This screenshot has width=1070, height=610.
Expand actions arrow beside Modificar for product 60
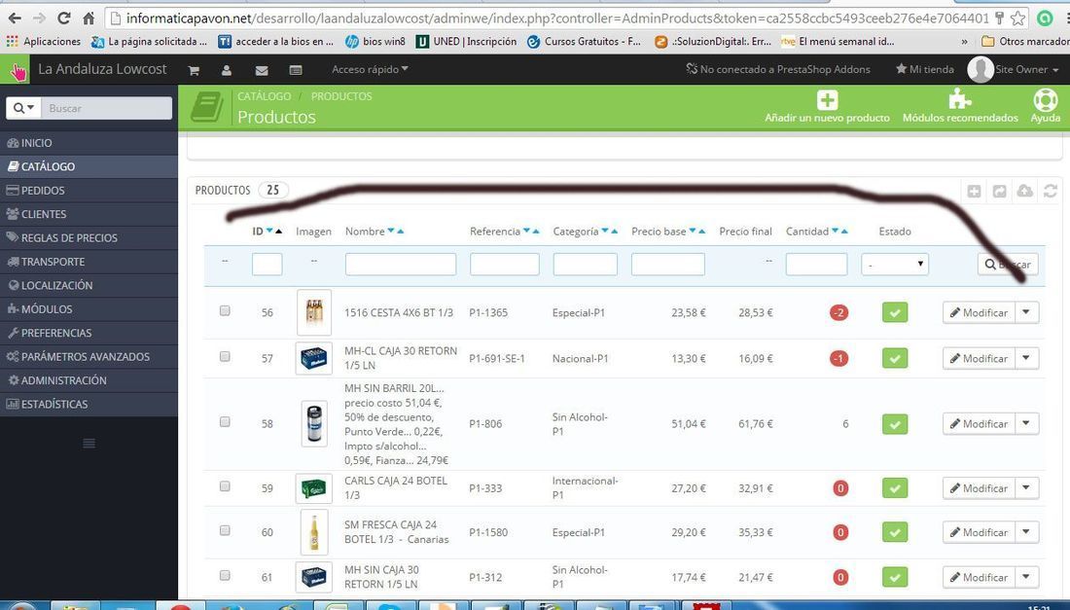[1026, 532]
